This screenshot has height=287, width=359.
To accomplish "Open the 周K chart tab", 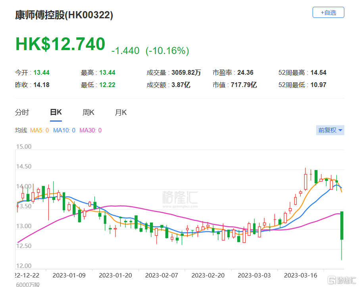I will [x=88, y=112].
